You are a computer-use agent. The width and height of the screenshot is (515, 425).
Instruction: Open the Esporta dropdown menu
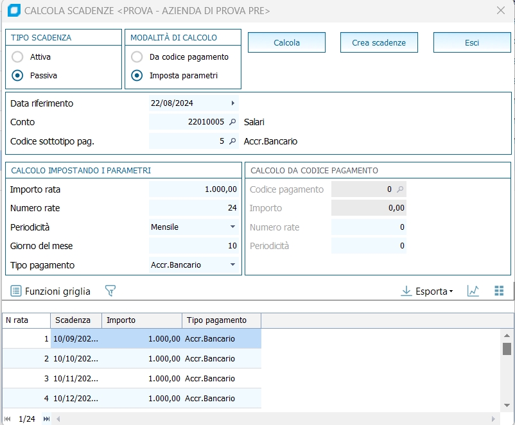(x=426, y=291)
